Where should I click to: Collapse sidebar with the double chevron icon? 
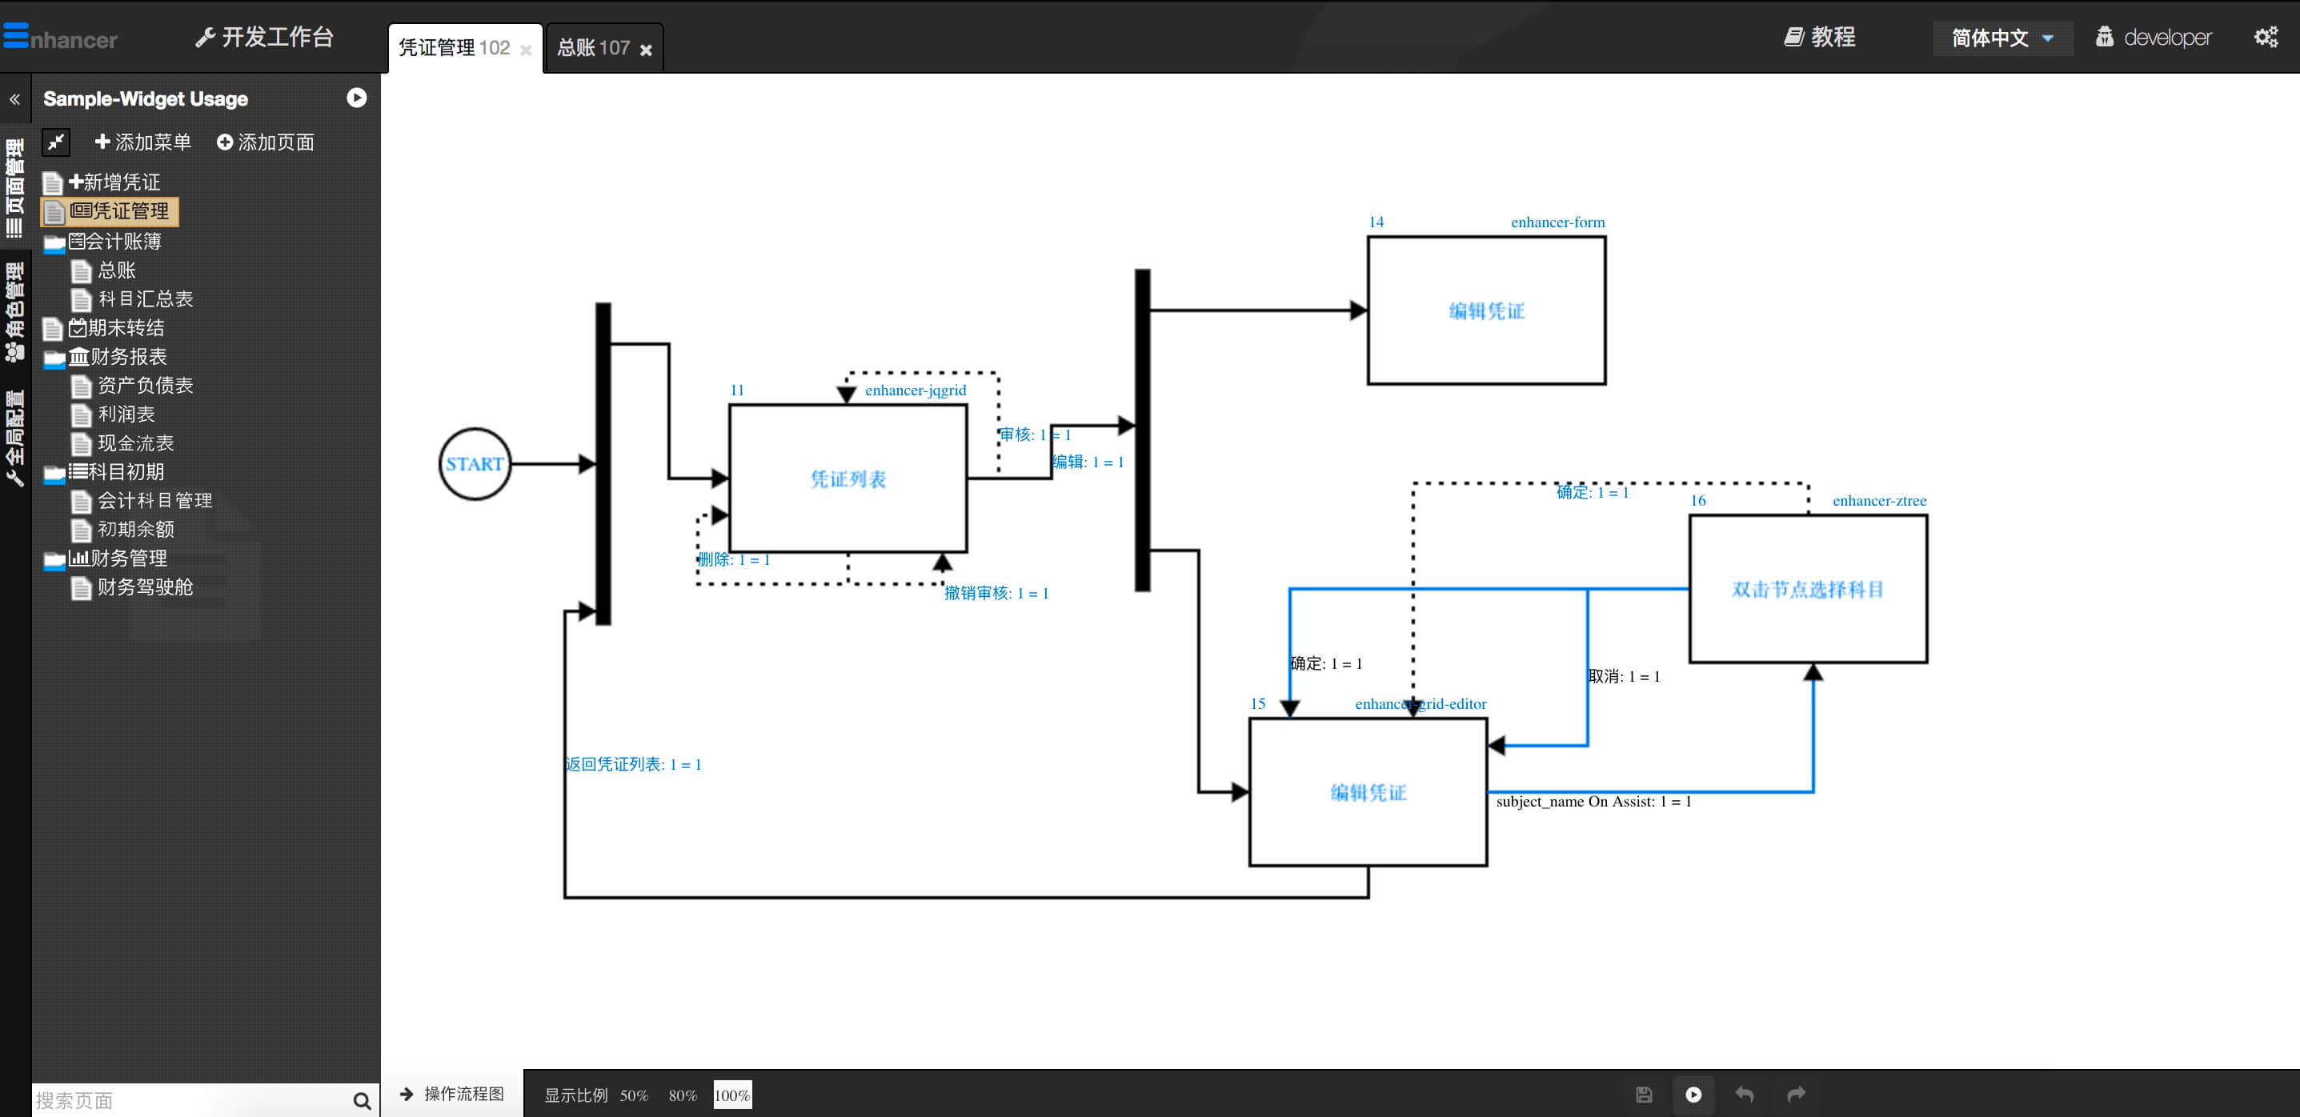tap(14, 99)
